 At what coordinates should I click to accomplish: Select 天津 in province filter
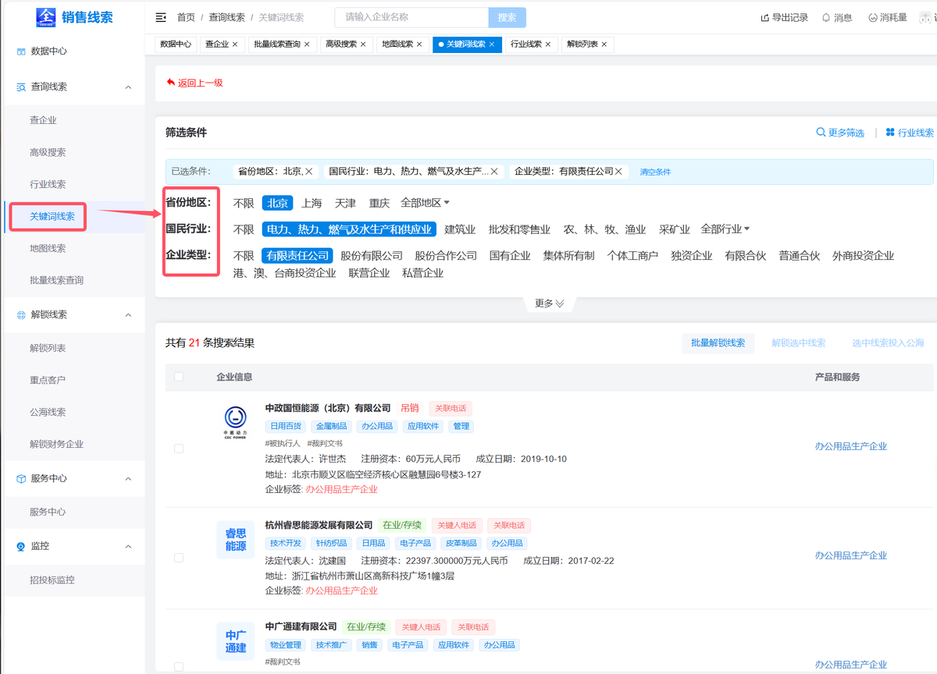click(345, 204)
